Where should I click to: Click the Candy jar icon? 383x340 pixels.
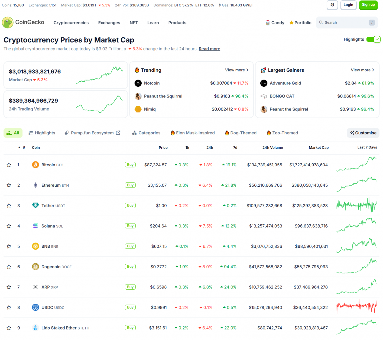point(268,23)
